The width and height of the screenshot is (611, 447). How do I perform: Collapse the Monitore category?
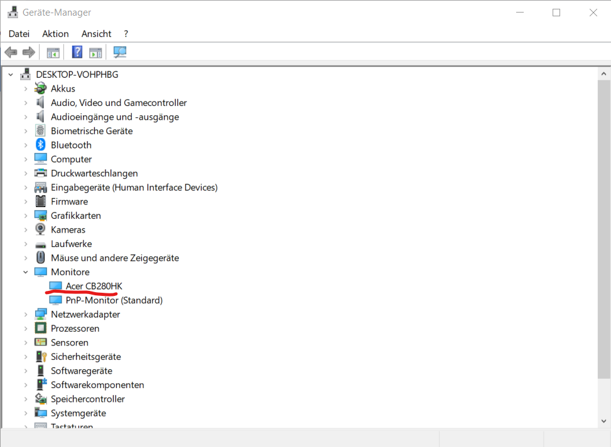coord(26,272)
